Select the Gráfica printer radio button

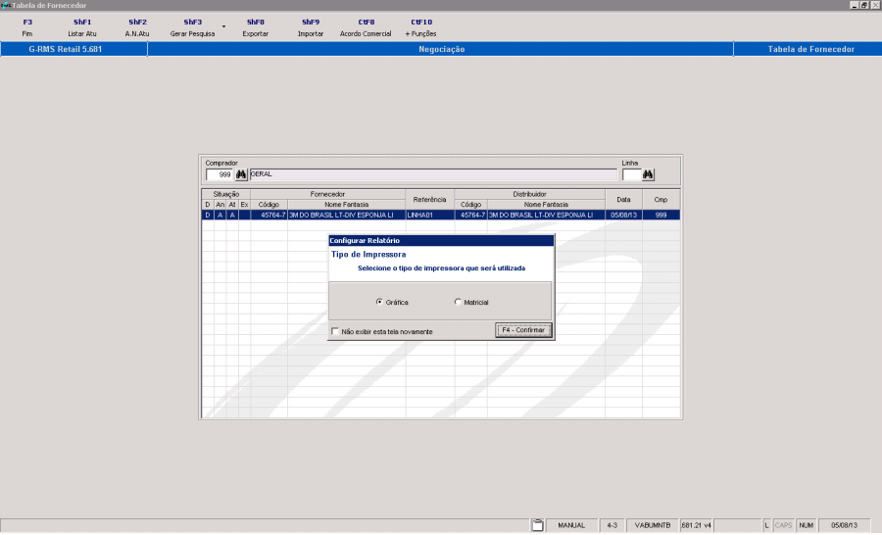pos(379,302)
